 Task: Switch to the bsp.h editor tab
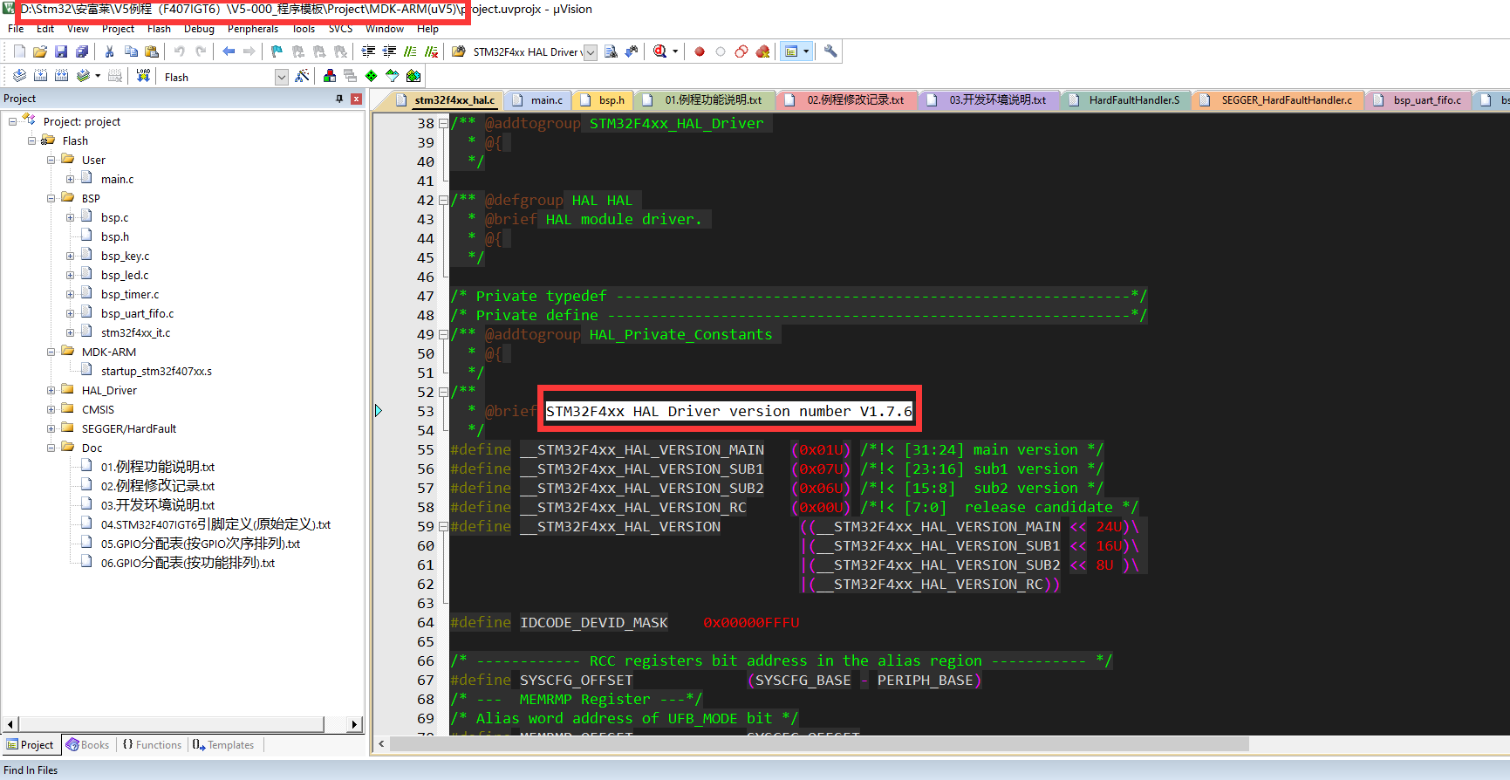point(605,100)
